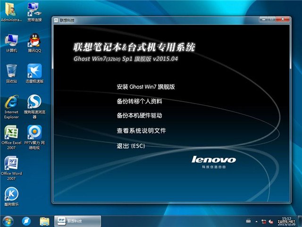Launch 腾讯QQ from the desktop
The width and height of the screenshot is (302, 227).
tap(34, 43)
